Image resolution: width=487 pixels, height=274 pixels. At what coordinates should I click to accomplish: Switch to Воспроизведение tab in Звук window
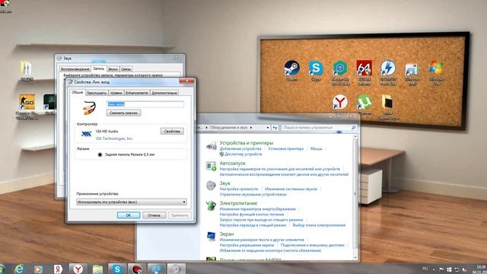click(75, 69)
